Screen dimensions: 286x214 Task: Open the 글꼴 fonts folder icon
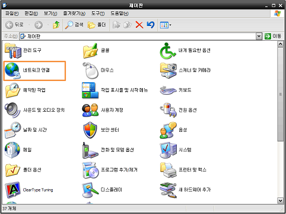click(x=90, y=51)
